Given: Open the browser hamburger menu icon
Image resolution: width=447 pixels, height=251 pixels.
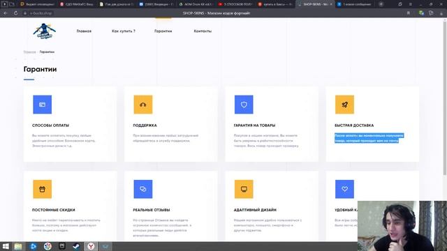Looking at the screenshot, I should [411, 4].
